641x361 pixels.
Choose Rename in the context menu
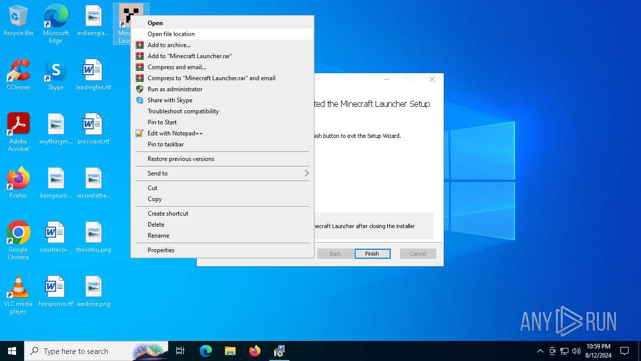222,236
